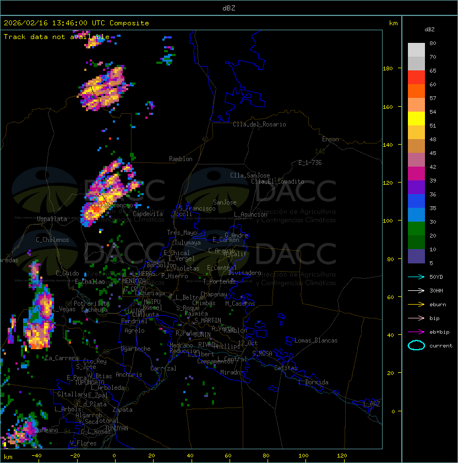Click the 'TUNUYAN' map label
Image resolution: width=458 pixels, height=463 pixels.
click(117, 428)
